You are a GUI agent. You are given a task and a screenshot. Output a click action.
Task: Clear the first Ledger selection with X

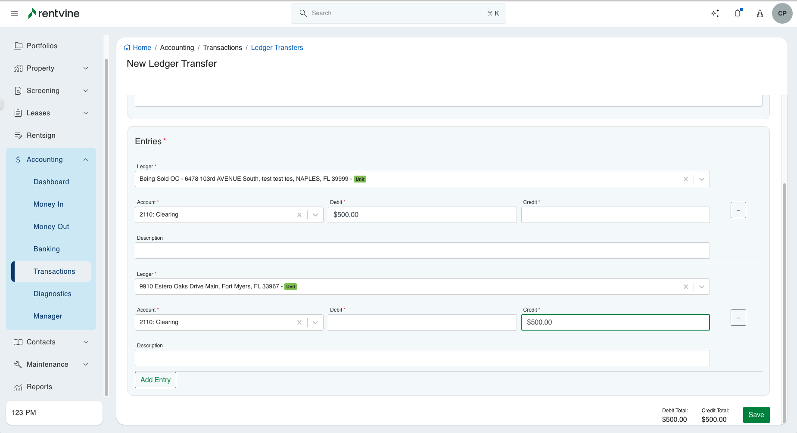click(685, 179)
